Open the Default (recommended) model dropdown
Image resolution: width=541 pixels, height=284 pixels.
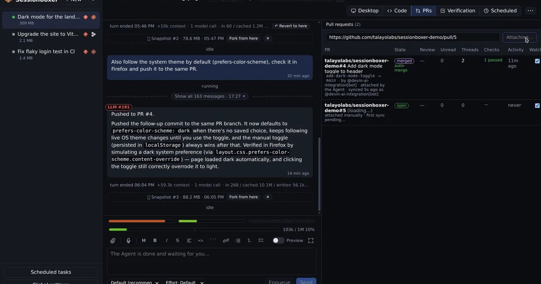[x=134, y=282]
